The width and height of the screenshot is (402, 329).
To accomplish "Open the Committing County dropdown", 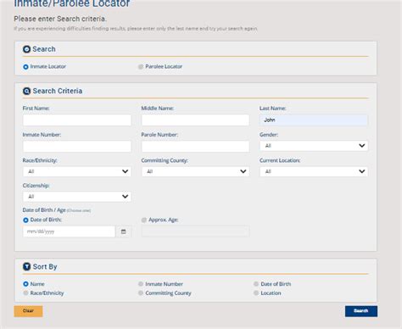I will coord(195,171).
